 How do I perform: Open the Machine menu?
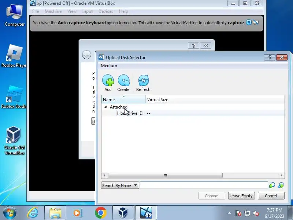pos(53,11)
